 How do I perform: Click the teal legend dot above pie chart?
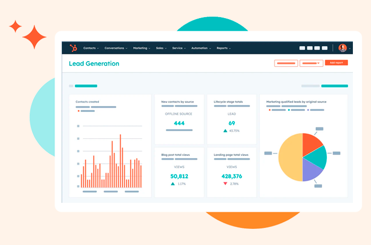(289, 110)
